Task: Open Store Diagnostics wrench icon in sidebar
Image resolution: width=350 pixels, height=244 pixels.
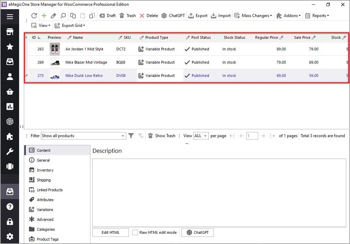Action: [x=10, y=151]
